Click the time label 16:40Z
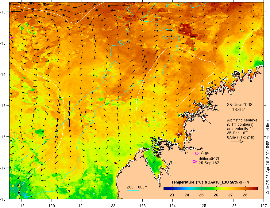The height and width of the screenshot is (208, 270). (x=239, y=110)
